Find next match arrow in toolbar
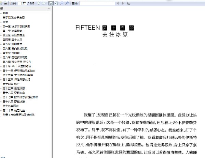This screenshot has width=205, height=158. pos(123,3)
